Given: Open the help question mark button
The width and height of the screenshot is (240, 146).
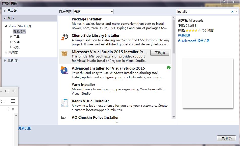Looking at the screenshot, I should [224, 2].
